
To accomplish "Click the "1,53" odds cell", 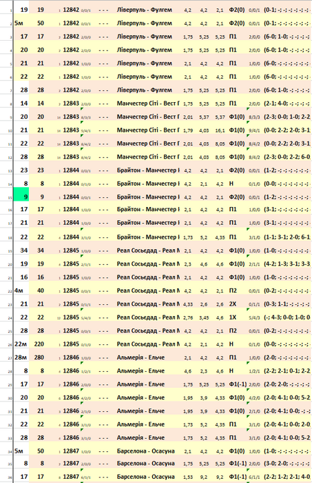I will (188, 477).
